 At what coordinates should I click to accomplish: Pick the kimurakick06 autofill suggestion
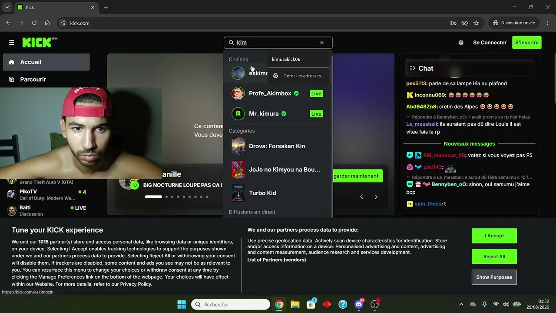[298, 60]
